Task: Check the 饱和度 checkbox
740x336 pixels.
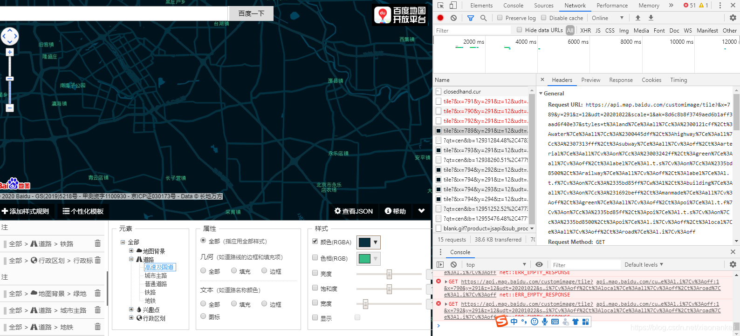Action: coord(315,288)
